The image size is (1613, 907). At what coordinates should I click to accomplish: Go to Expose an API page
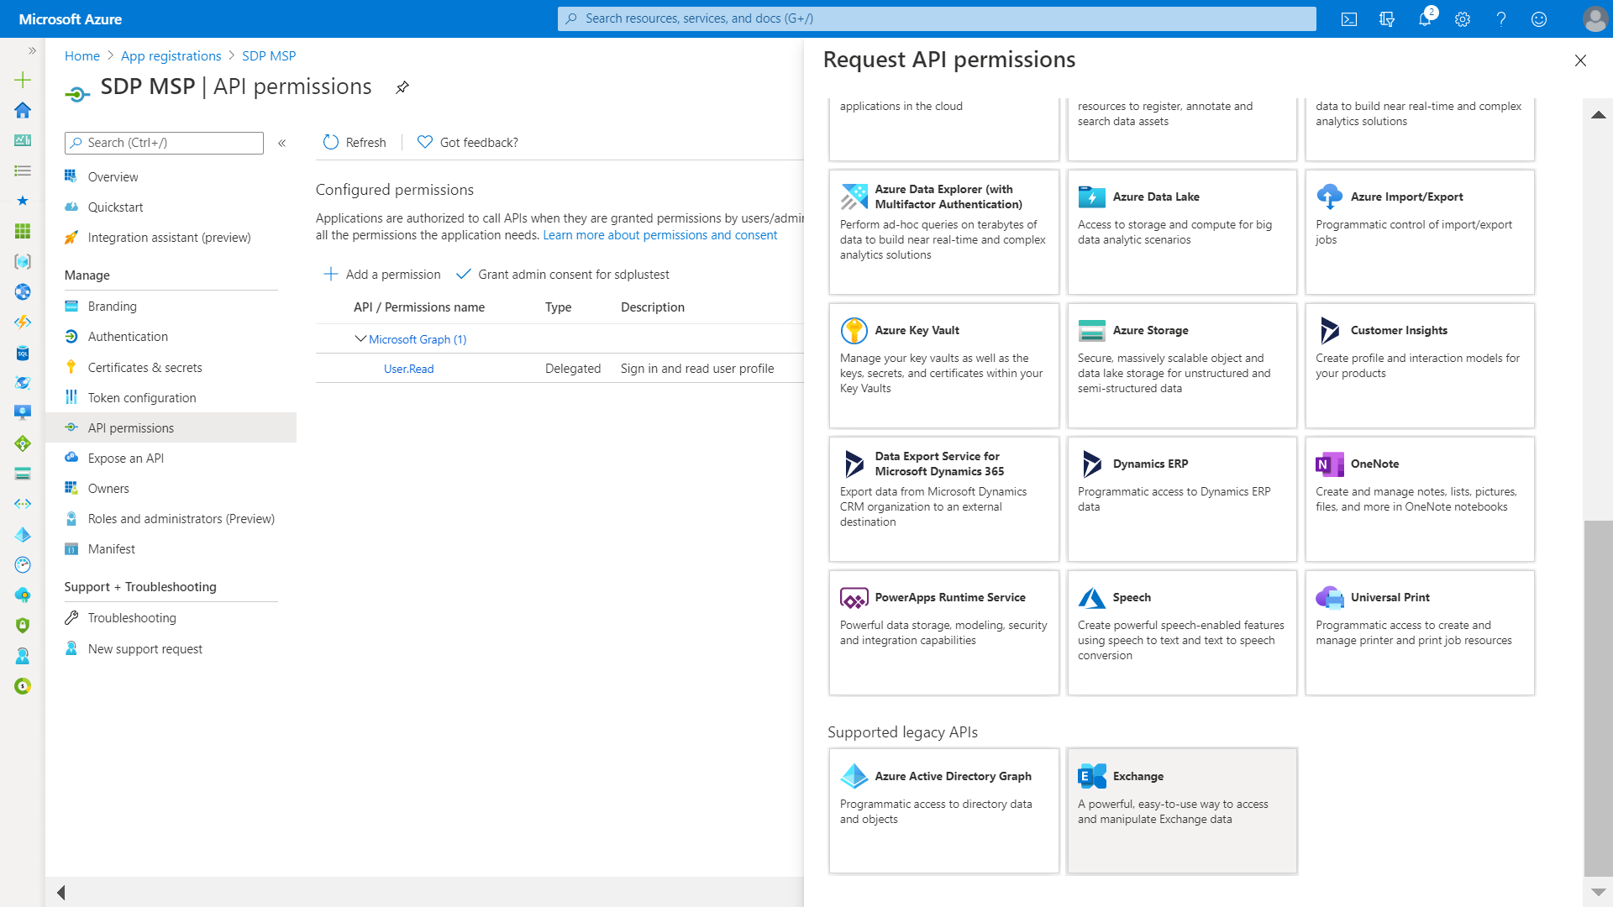coord(125,458)
